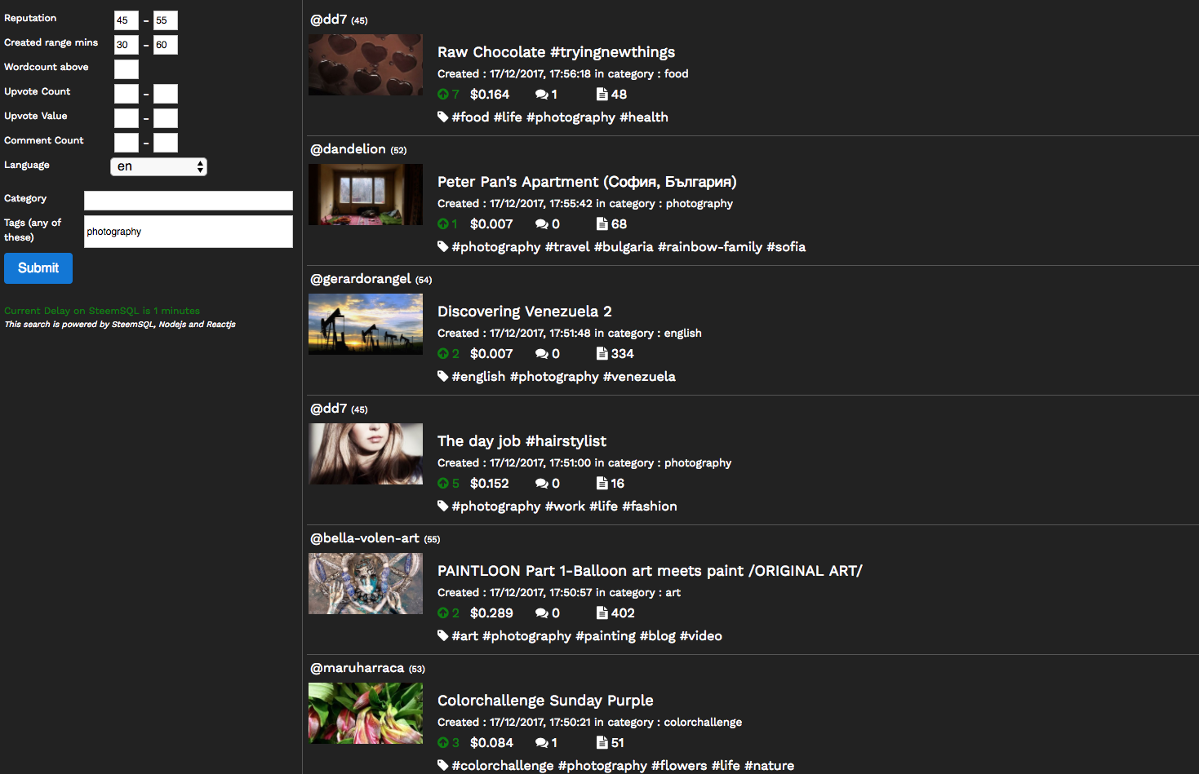Click 'Current Delay on SteemSQL is 1 minutes'
The image size is (1199, 774).
pyautogui.click(x=102, y=311)
